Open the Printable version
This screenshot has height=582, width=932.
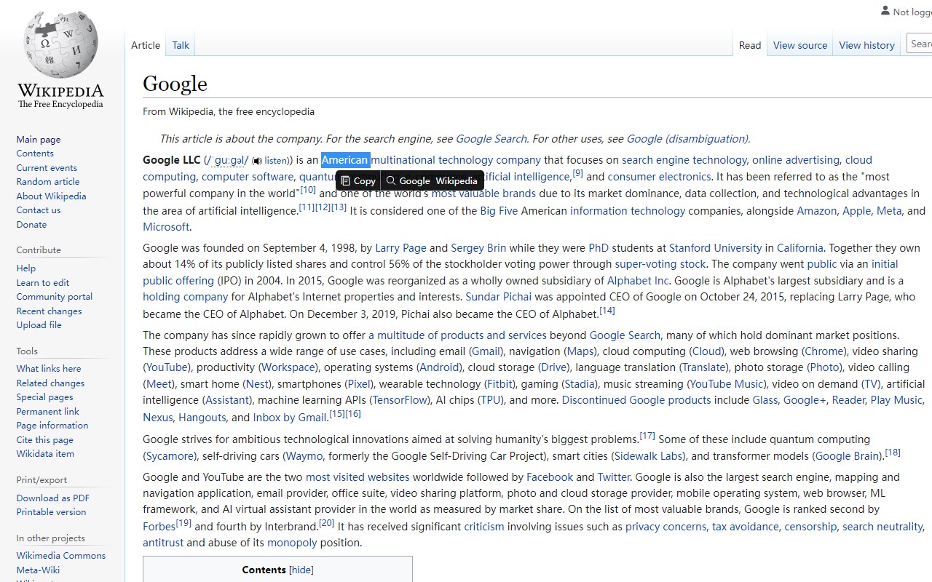click(51, 512)
